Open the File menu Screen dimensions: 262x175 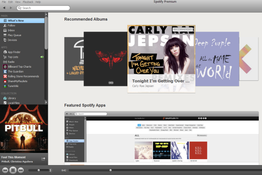pyautogui.click(x=4, y=2)
